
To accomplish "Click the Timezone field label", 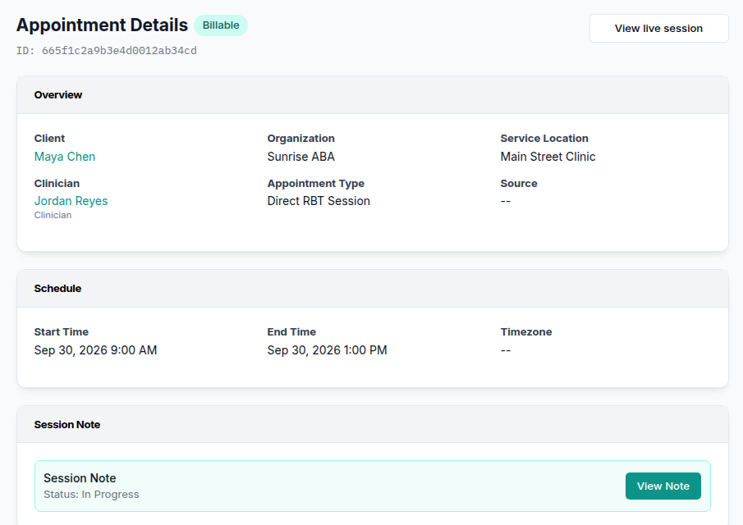I will (x=526, y=332).
